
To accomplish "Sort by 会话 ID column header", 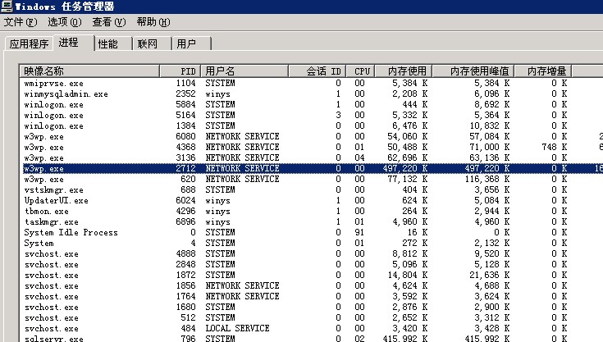I will (x=317, y=71).
